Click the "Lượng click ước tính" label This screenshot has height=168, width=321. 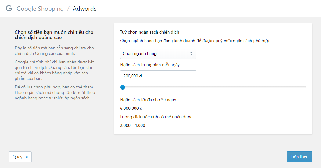click(x=156, y=117)
